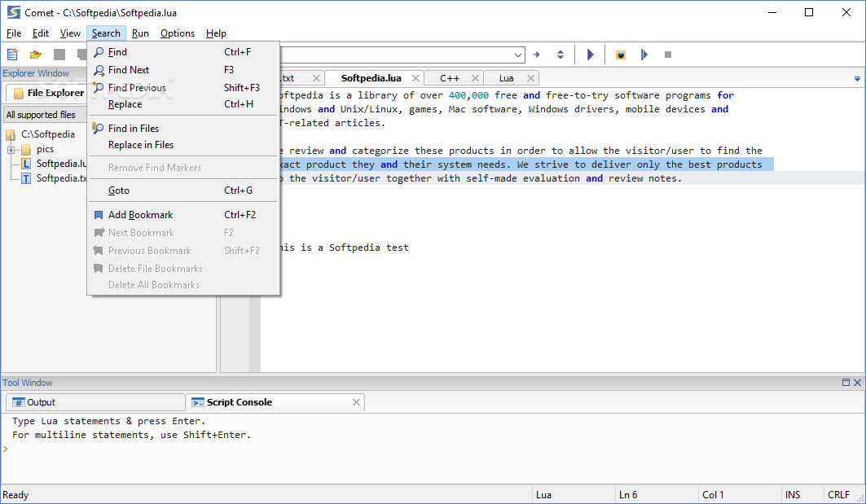This screenshot has width=866, height=504.
Task: Select the C:\Softpedia root folder
Action: tap(47, 134)
